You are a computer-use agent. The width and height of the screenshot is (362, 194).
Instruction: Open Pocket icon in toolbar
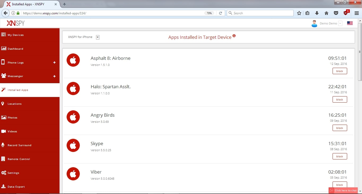tap(336, 13)
